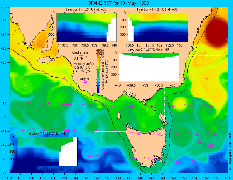Screen dimensions: 233x180
Task: Click the dark red warm eddy near 153E
Action: (216, 33)
